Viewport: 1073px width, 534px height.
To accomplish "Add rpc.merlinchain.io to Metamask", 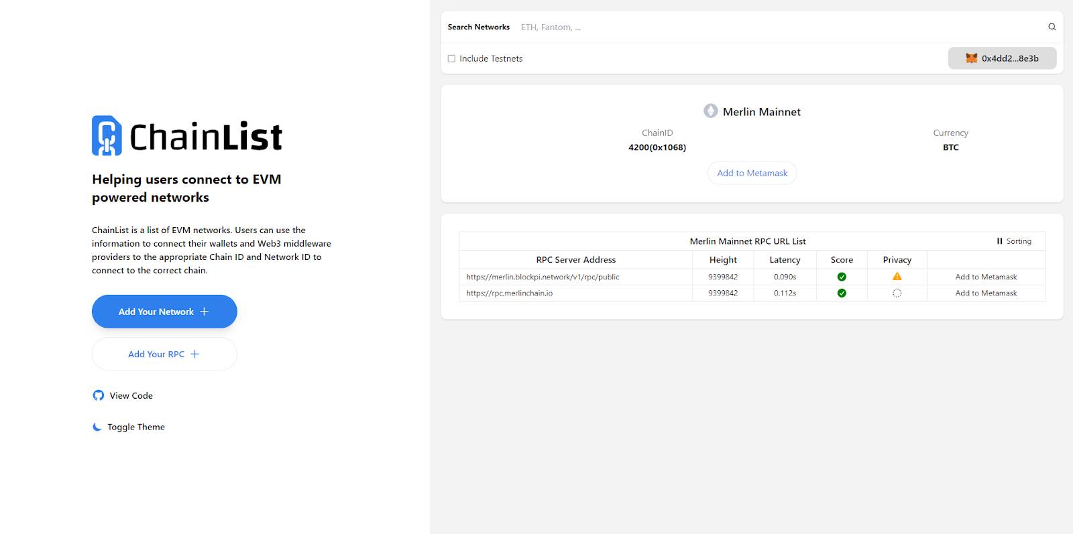I will point(986,293).
